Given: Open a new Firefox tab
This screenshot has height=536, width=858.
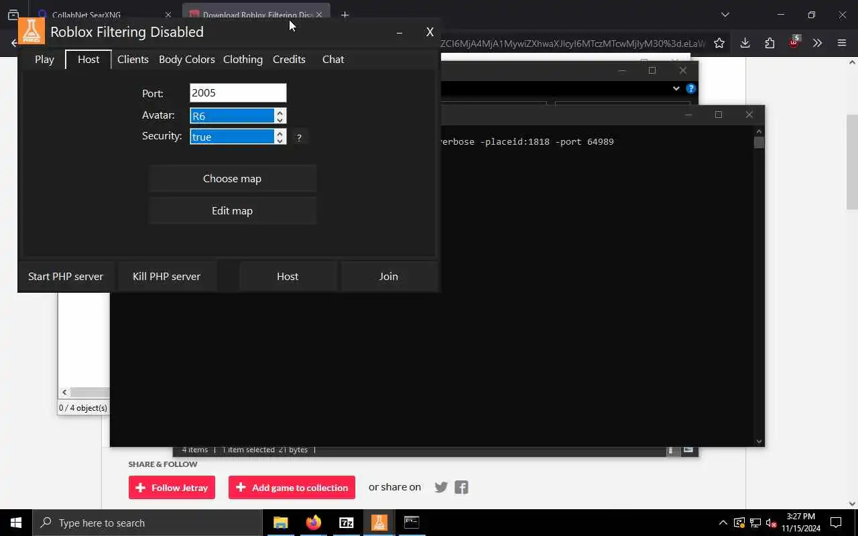Looking at the screenshot, I should (x=345, y=15).
